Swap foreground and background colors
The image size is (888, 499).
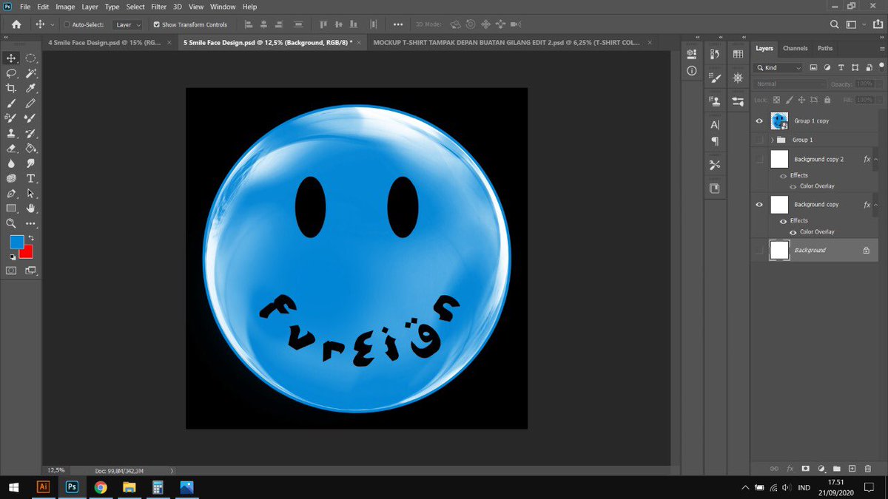tap(31, 238)
